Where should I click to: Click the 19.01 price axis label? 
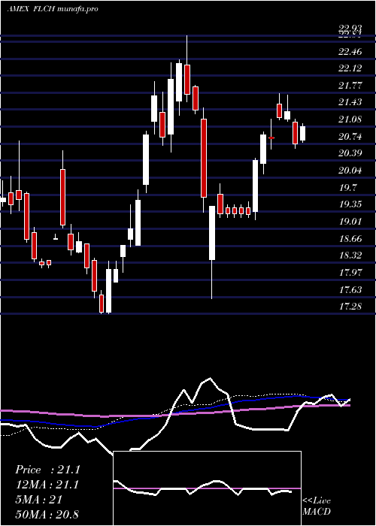coord(350,222)
